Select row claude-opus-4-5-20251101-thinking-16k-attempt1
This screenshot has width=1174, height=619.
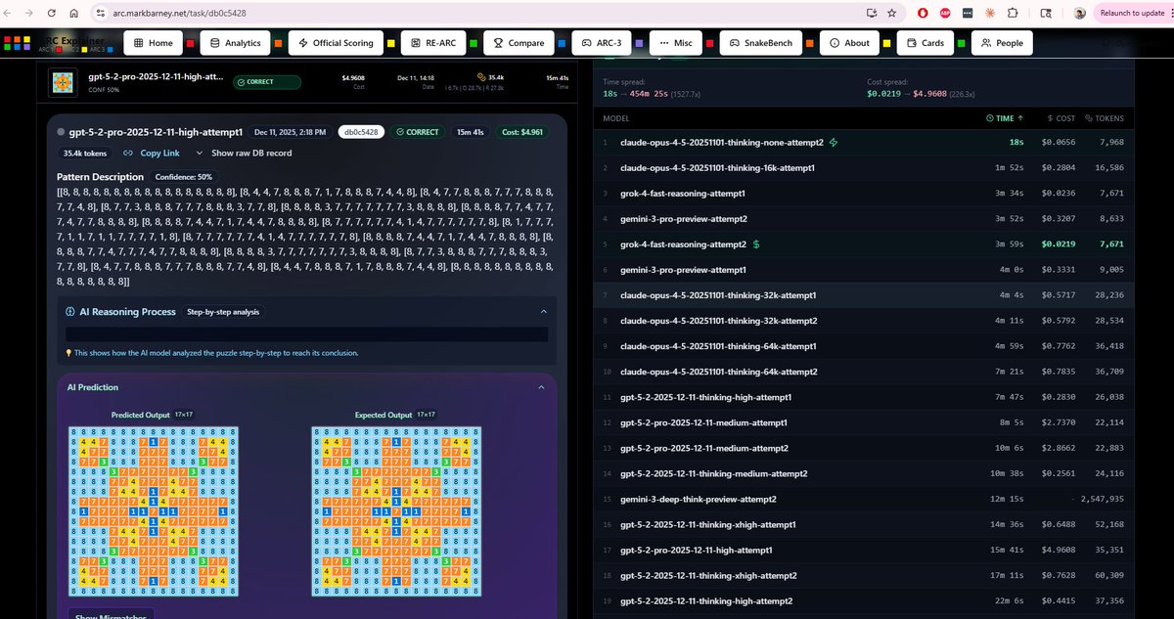[x=866, y=167]
